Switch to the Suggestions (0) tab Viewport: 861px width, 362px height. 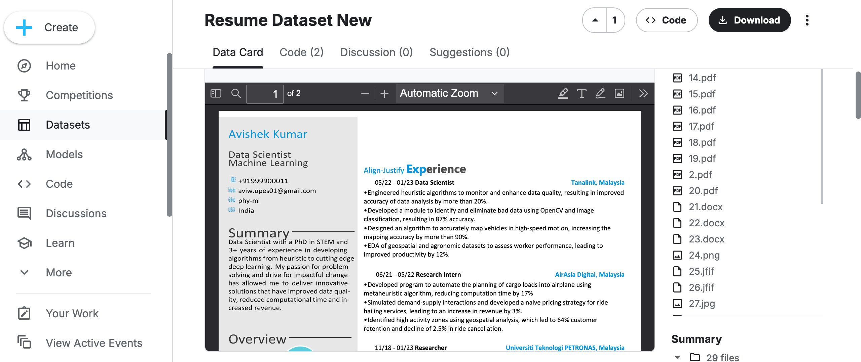tap(470, 52)
